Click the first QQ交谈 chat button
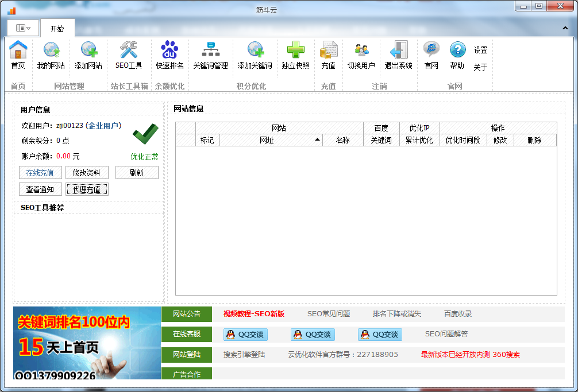The image size is (578, 392). point(245,335)
